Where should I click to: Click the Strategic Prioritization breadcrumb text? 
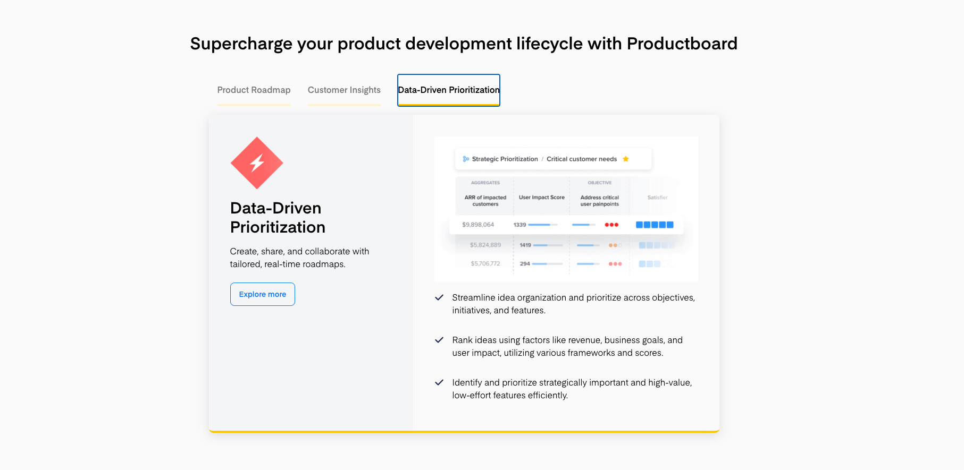505,159
